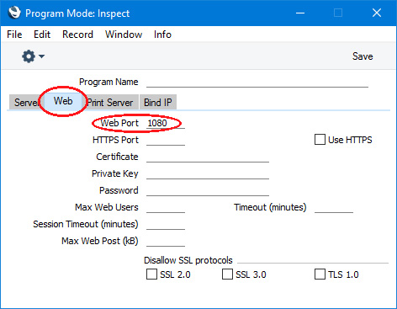
Task: Toggle the TLS 1.0 checkbox
Action: coord(320,274)
